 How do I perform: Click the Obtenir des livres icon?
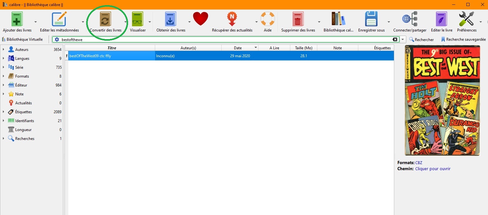pos(171,19)
